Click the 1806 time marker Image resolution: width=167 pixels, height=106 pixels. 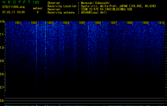point(98,23)
